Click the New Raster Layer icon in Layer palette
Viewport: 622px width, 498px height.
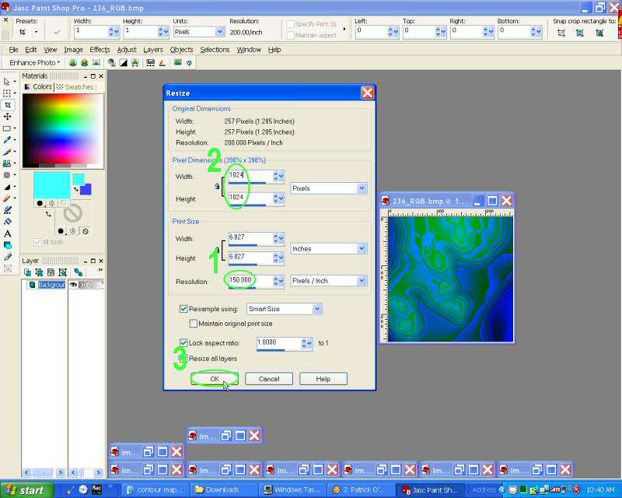click(x=27, y=272)
